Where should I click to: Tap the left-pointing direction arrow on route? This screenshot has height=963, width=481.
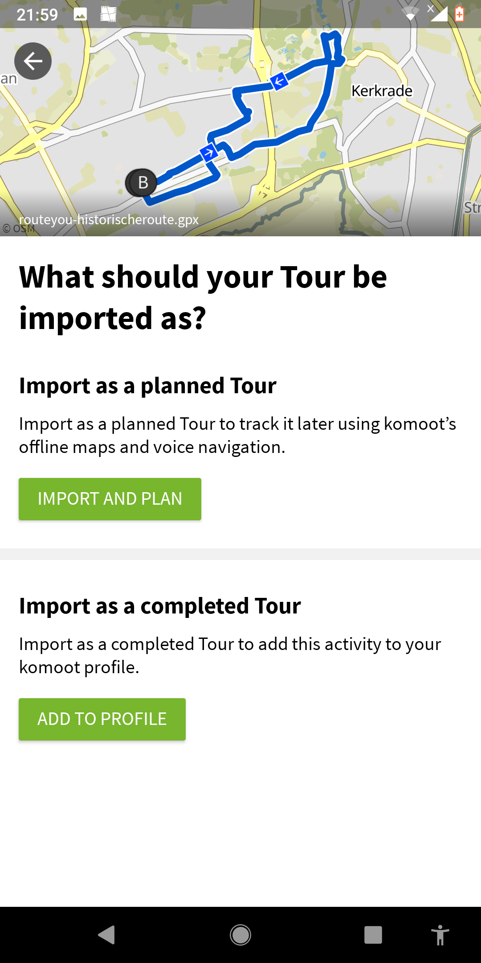tap(279, 81)
